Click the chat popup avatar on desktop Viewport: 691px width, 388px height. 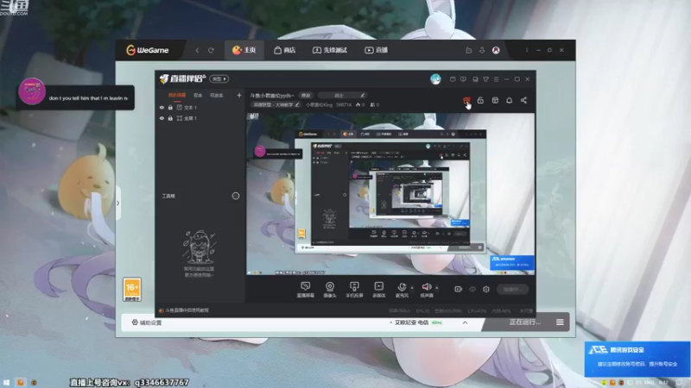click(32, 91)
